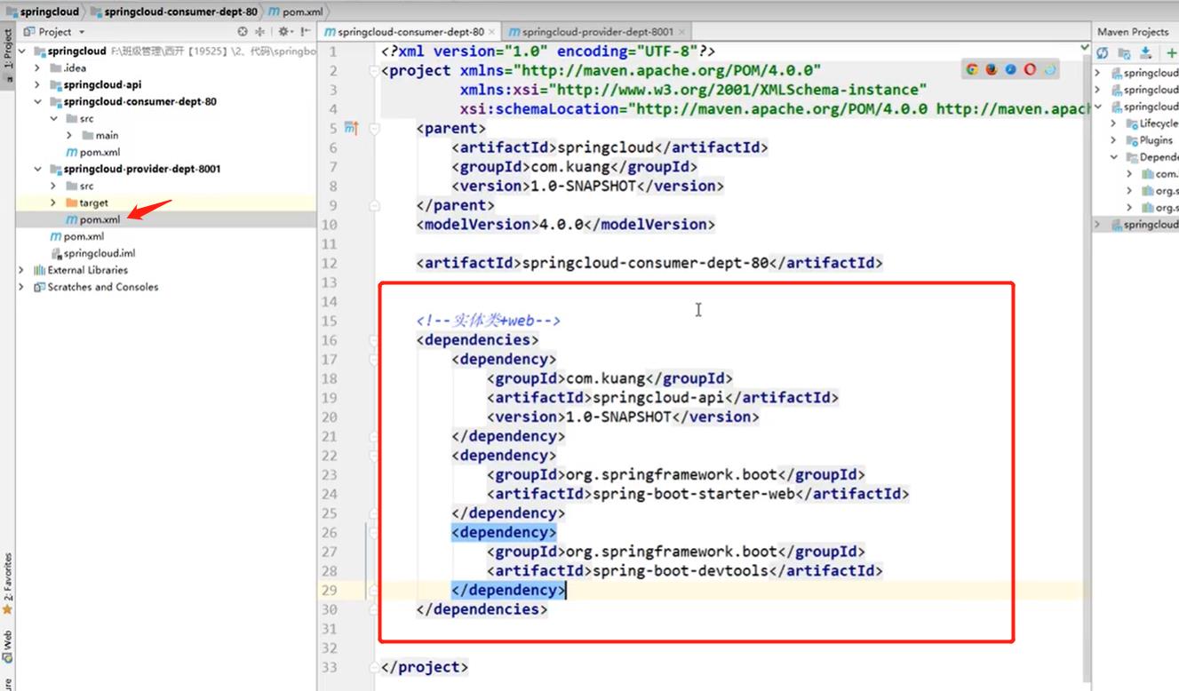
Task: Click Download Sources Maven toolbar icon
Action: [1146, 53]
